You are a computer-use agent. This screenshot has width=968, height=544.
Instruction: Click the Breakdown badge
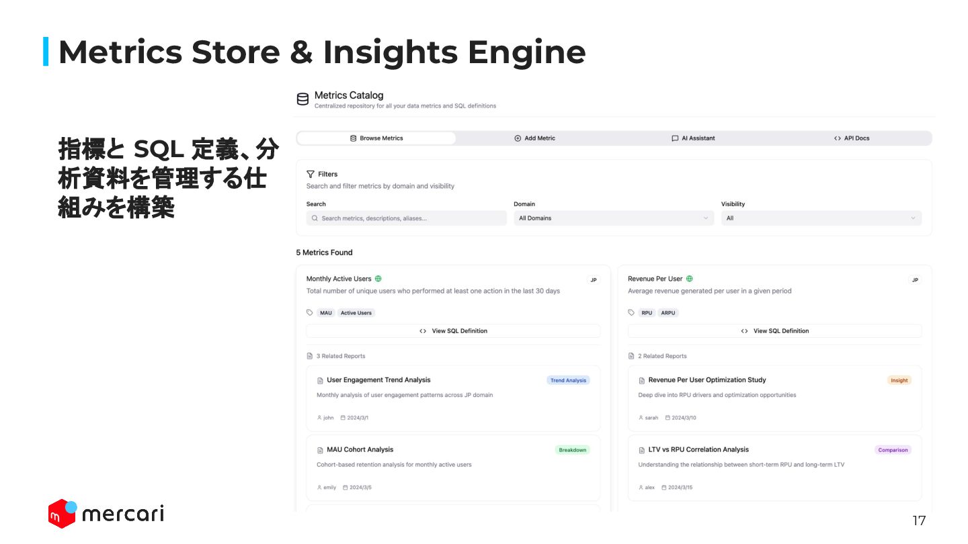click(573, 450)
